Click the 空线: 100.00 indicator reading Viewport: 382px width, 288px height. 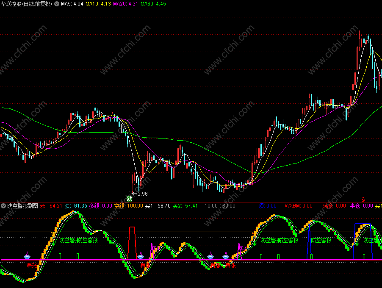129,206
